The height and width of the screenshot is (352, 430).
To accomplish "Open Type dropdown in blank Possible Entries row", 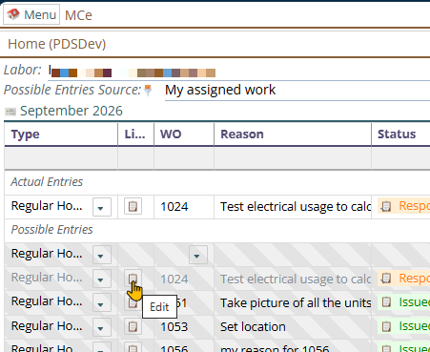I will point(102,255).
